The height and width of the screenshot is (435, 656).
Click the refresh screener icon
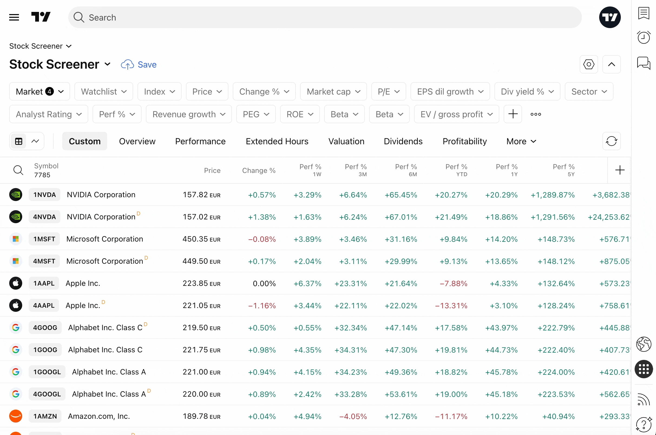611,141
